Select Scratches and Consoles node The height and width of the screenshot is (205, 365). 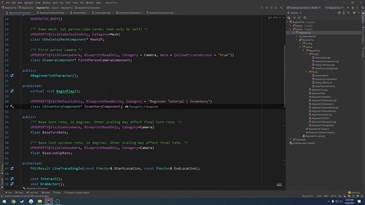click(x=302, y=143)
